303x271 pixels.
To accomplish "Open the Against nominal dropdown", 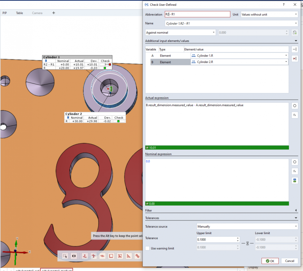I will pos(180,33).
